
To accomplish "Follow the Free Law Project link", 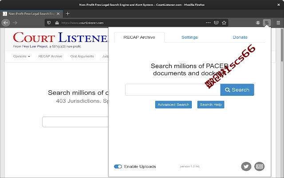I will tap(35, 46).
